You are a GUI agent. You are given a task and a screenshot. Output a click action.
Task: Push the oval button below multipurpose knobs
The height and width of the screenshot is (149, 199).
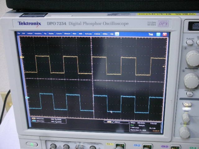[190, 94]
